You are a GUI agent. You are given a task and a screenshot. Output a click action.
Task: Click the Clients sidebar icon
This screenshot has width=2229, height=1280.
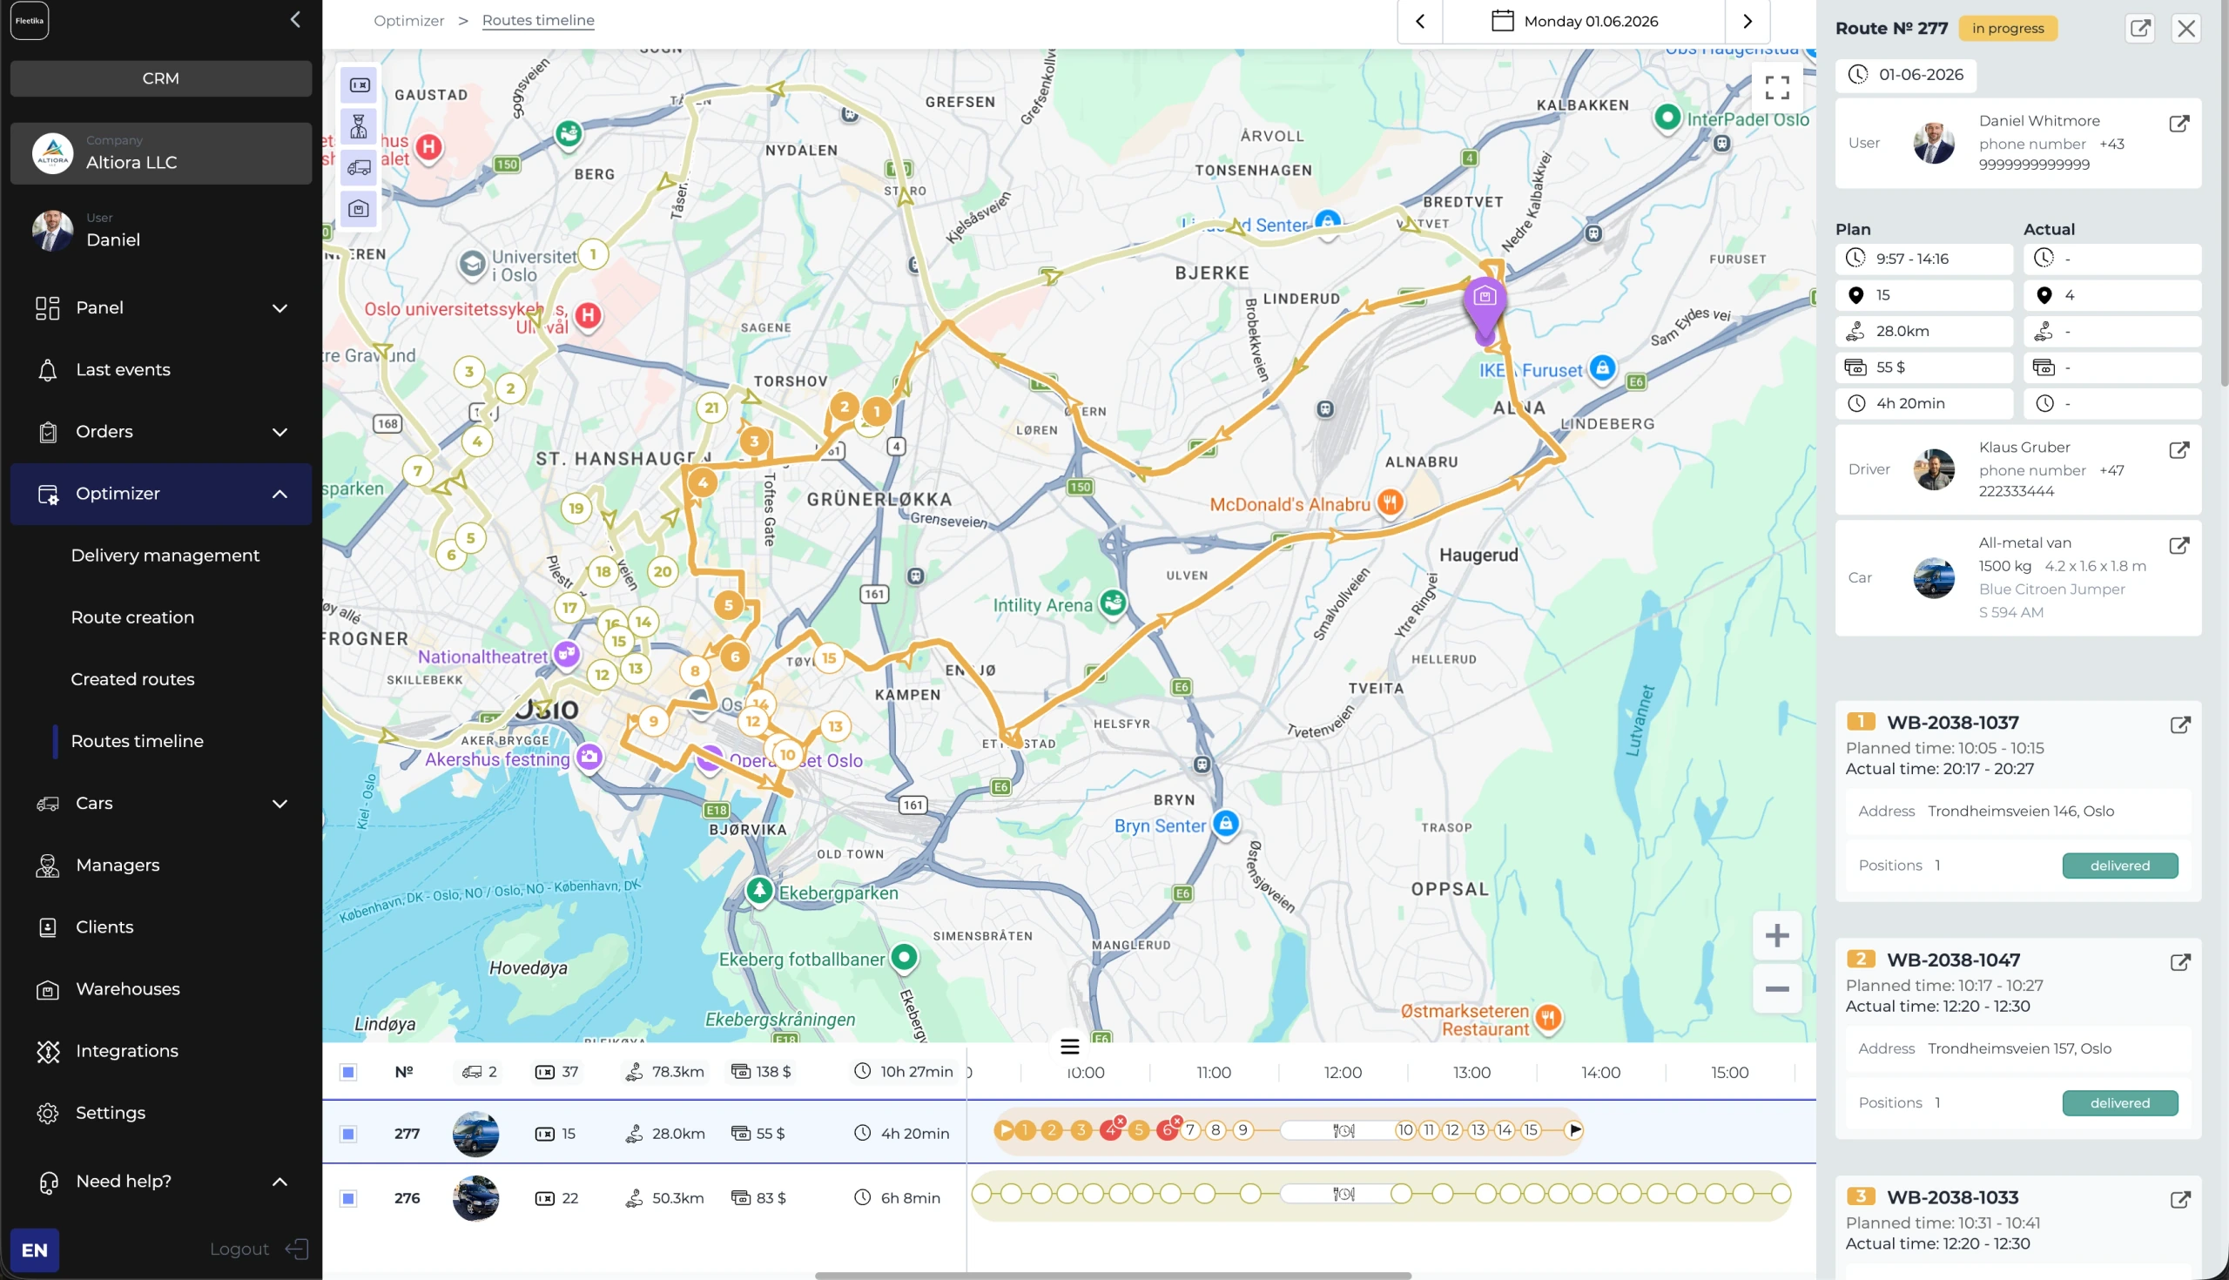click(48, 927)
